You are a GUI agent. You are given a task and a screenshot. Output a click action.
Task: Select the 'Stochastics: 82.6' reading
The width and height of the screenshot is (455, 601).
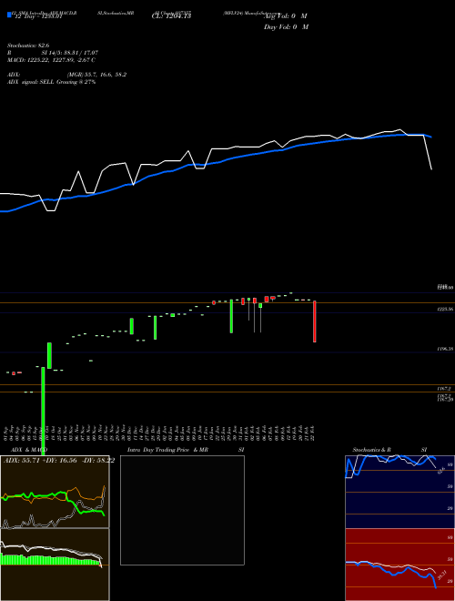29,46
